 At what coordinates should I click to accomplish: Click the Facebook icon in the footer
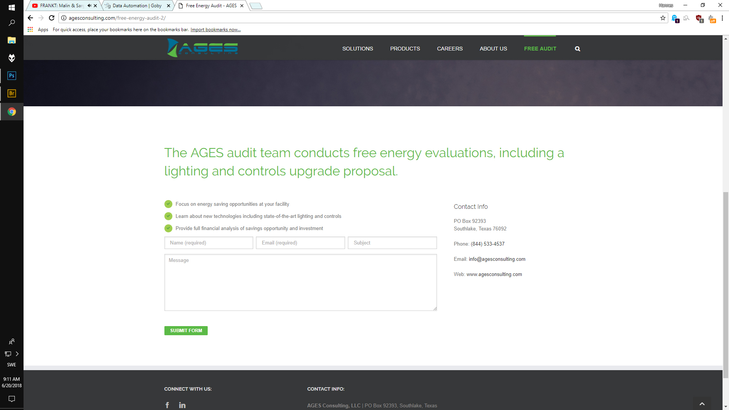[x=167, y=405]
